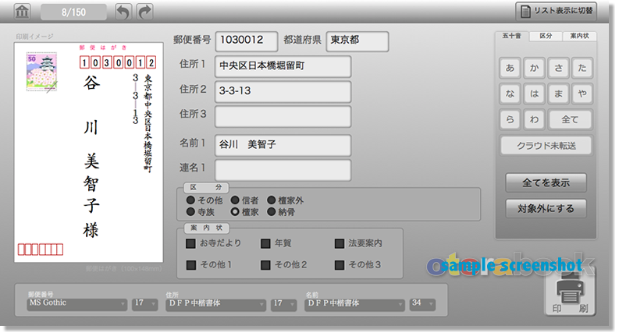Screen dimensions: 619x336
Task: Open the 住所 font dropdown
Action: pos(215,304)
